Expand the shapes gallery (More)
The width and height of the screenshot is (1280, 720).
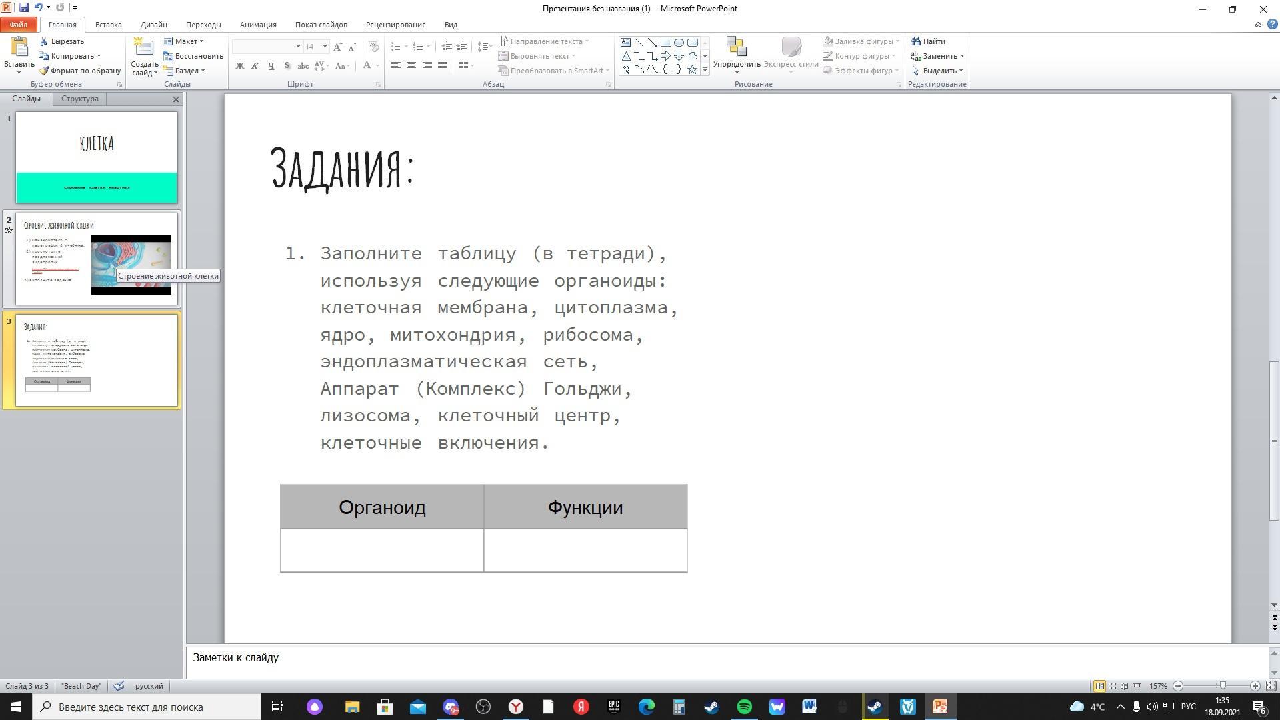tap(705, 69)
